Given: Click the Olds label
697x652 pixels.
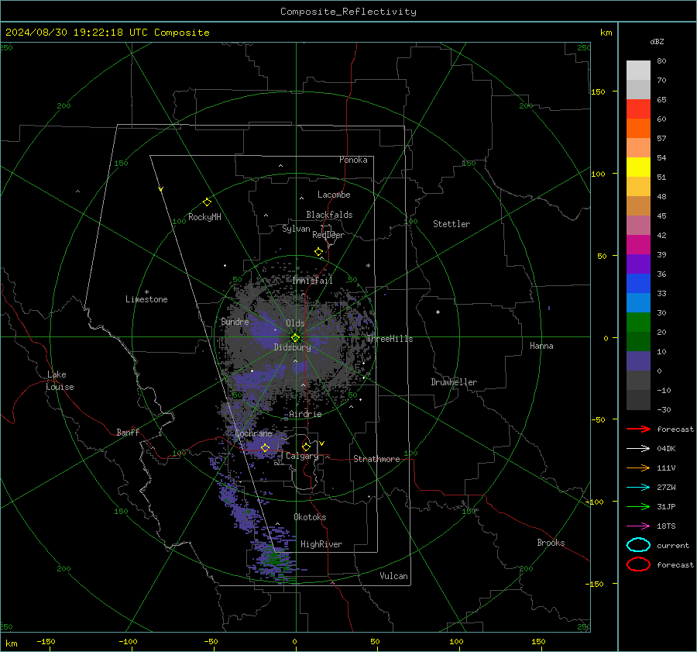Looking at the screenshot, I should pyautogui.click(x=295, y=323).
